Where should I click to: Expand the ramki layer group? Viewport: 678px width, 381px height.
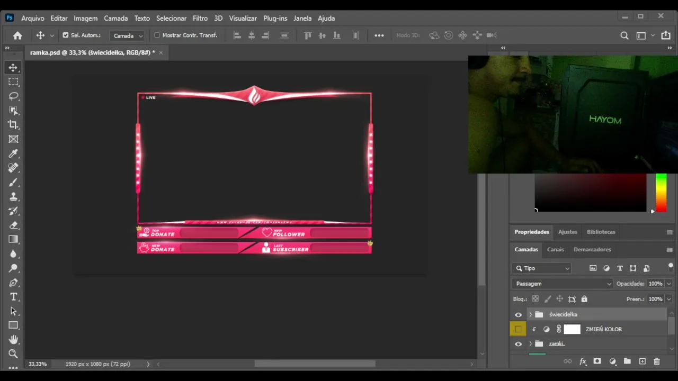click(x=530, y=344)
